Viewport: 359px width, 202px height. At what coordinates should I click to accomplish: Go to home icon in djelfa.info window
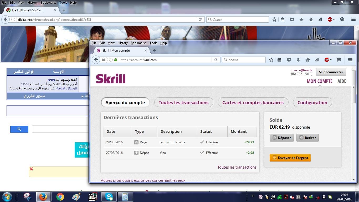pos(311,19)
